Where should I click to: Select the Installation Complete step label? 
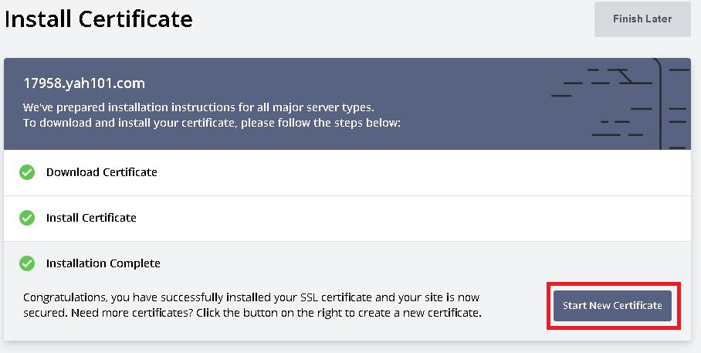[x=103, y=263]
